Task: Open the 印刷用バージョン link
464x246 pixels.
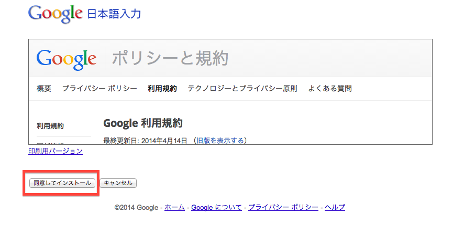Action: coord(56,151)
